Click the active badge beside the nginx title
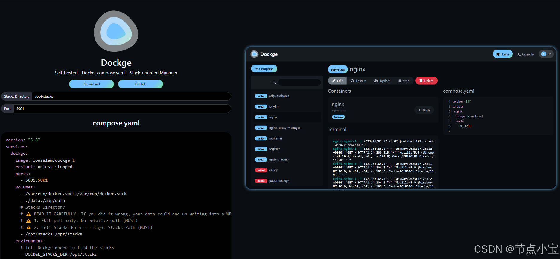 pos(338,70)
